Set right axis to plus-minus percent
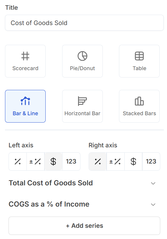 coord(115,161)
